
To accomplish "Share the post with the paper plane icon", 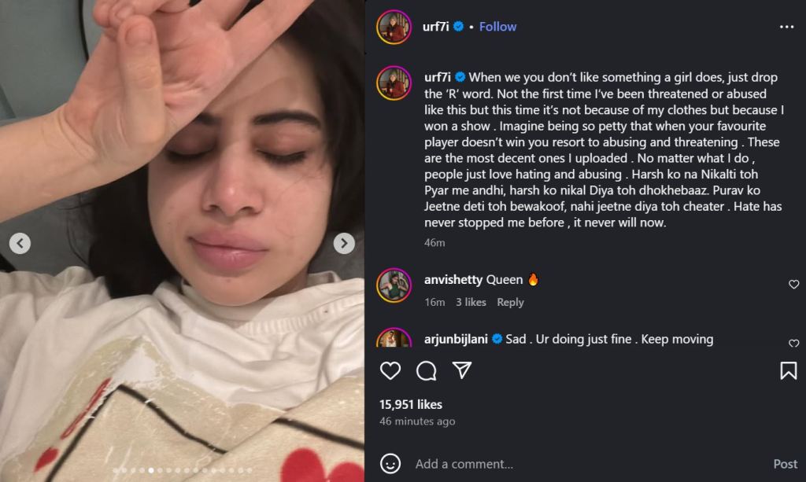I will point(462,370).
